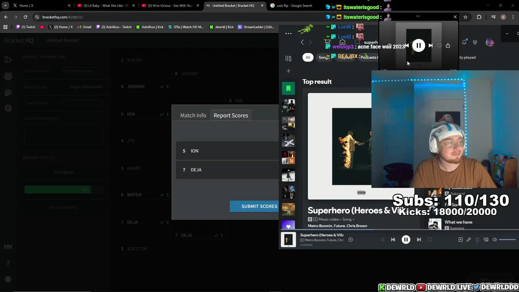Skip to next track in Spotify player bar

tap(419, 240)
